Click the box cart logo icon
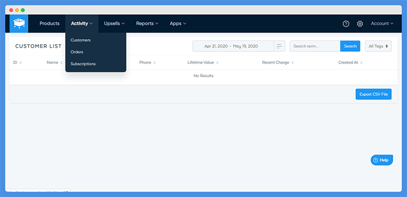The width and height of the screenshot is (407, 197). point(19,23)
